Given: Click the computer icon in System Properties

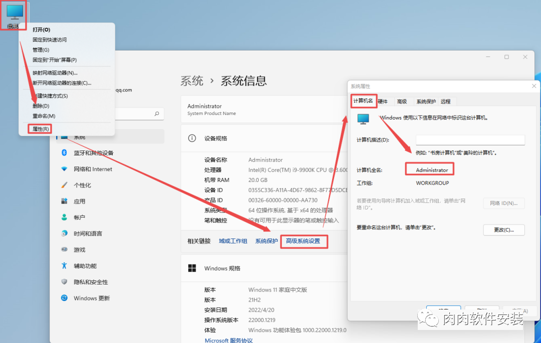Looking at the screenshot, I should pyautogui.click(x=363, y=119).
